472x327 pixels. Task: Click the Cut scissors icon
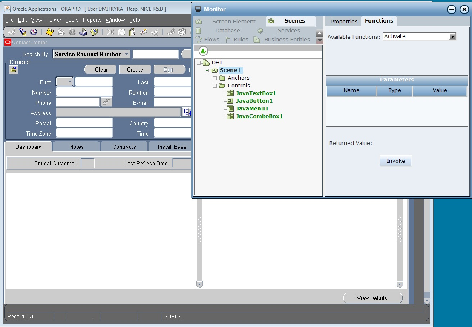tap(110, 32)
